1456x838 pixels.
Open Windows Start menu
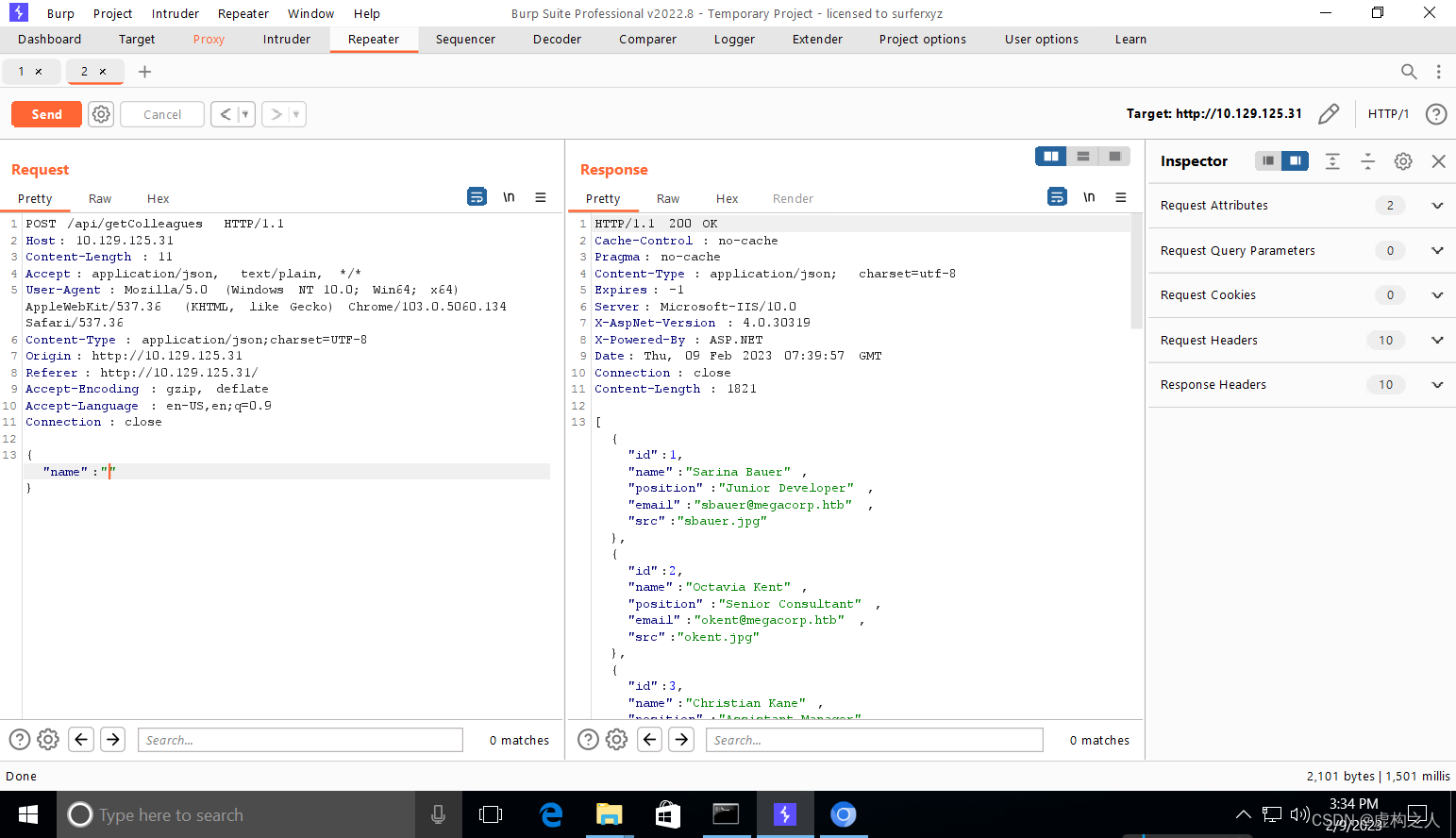point(28,814)
